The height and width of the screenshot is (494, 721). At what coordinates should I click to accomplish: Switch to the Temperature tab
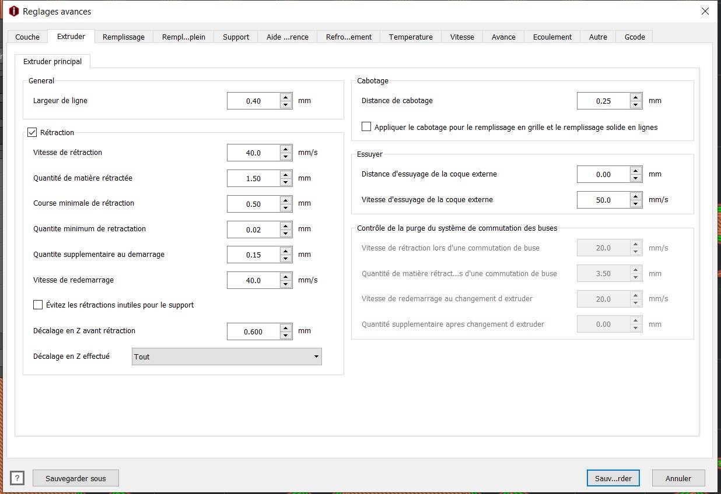(x=411, y=37)
